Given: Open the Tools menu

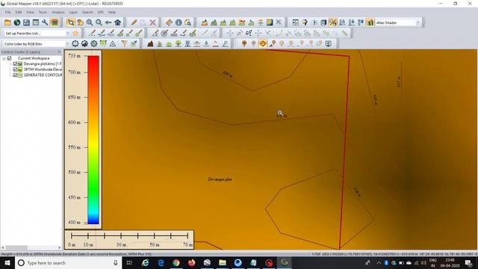Looking at the screenshot, I should point(43,13).
